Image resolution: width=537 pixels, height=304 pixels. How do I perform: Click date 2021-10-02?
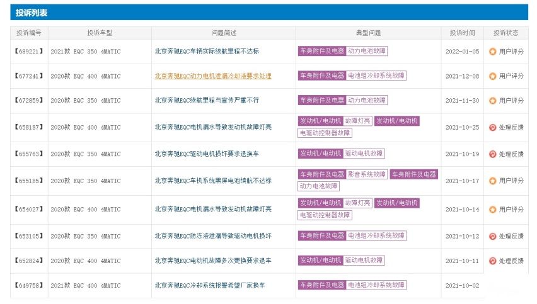point(463,286)
